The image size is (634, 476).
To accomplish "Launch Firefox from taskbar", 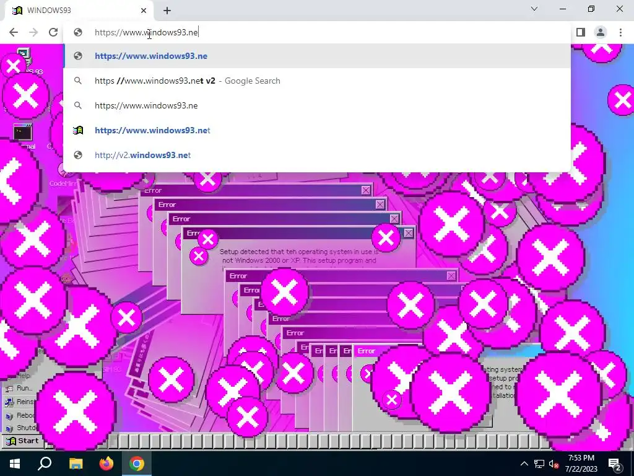I will coord(106,464).
